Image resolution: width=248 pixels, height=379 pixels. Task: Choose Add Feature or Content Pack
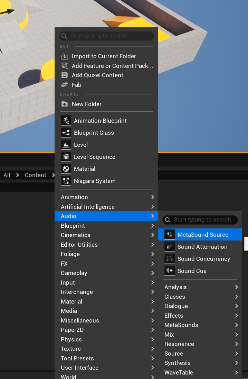click(112, 66)
